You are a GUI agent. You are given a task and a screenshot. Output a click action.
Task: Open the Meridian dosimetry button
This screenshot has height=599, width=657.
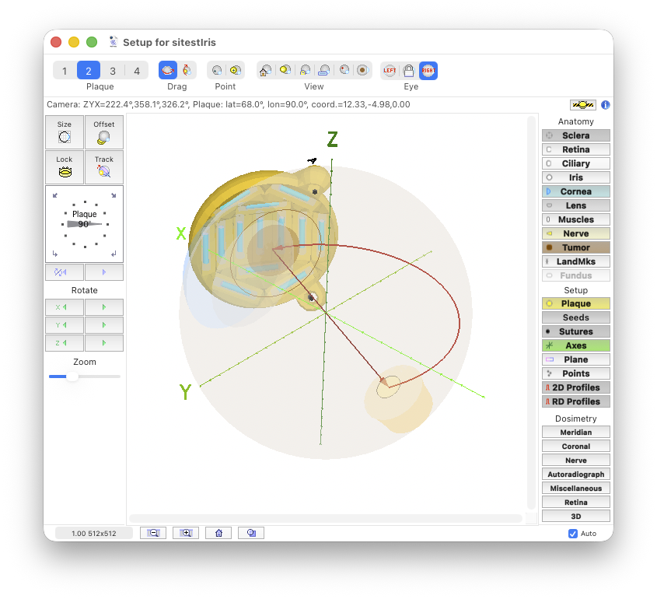pos(575,433)
